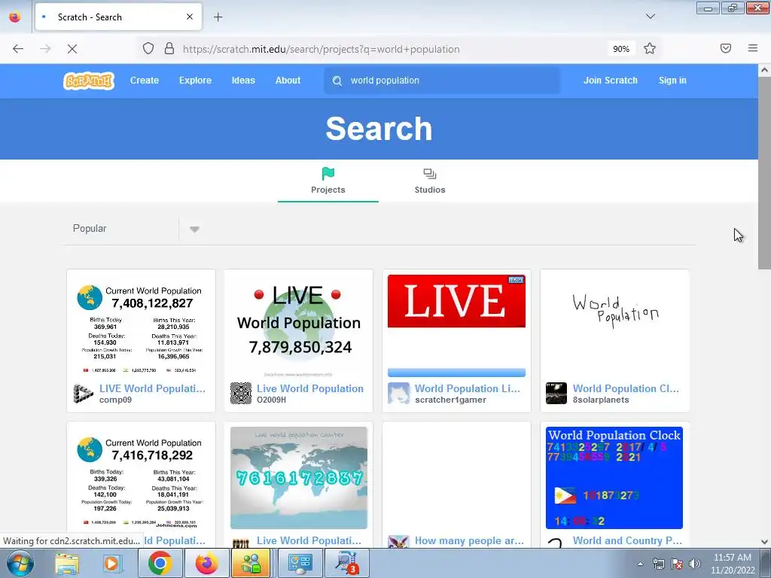771x578 pixels.
Task: Open tracking protection shield icon
Action: 148,49
